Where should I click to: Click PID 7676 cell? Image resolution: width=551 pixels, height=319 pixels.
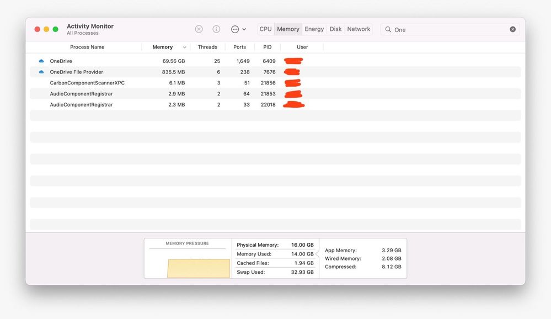pos(270,72)
